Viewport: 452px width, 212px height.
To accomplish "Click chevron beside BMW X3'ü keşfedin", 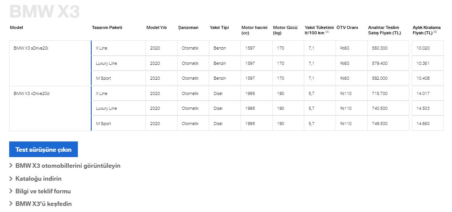I will [x=11, y=204].
